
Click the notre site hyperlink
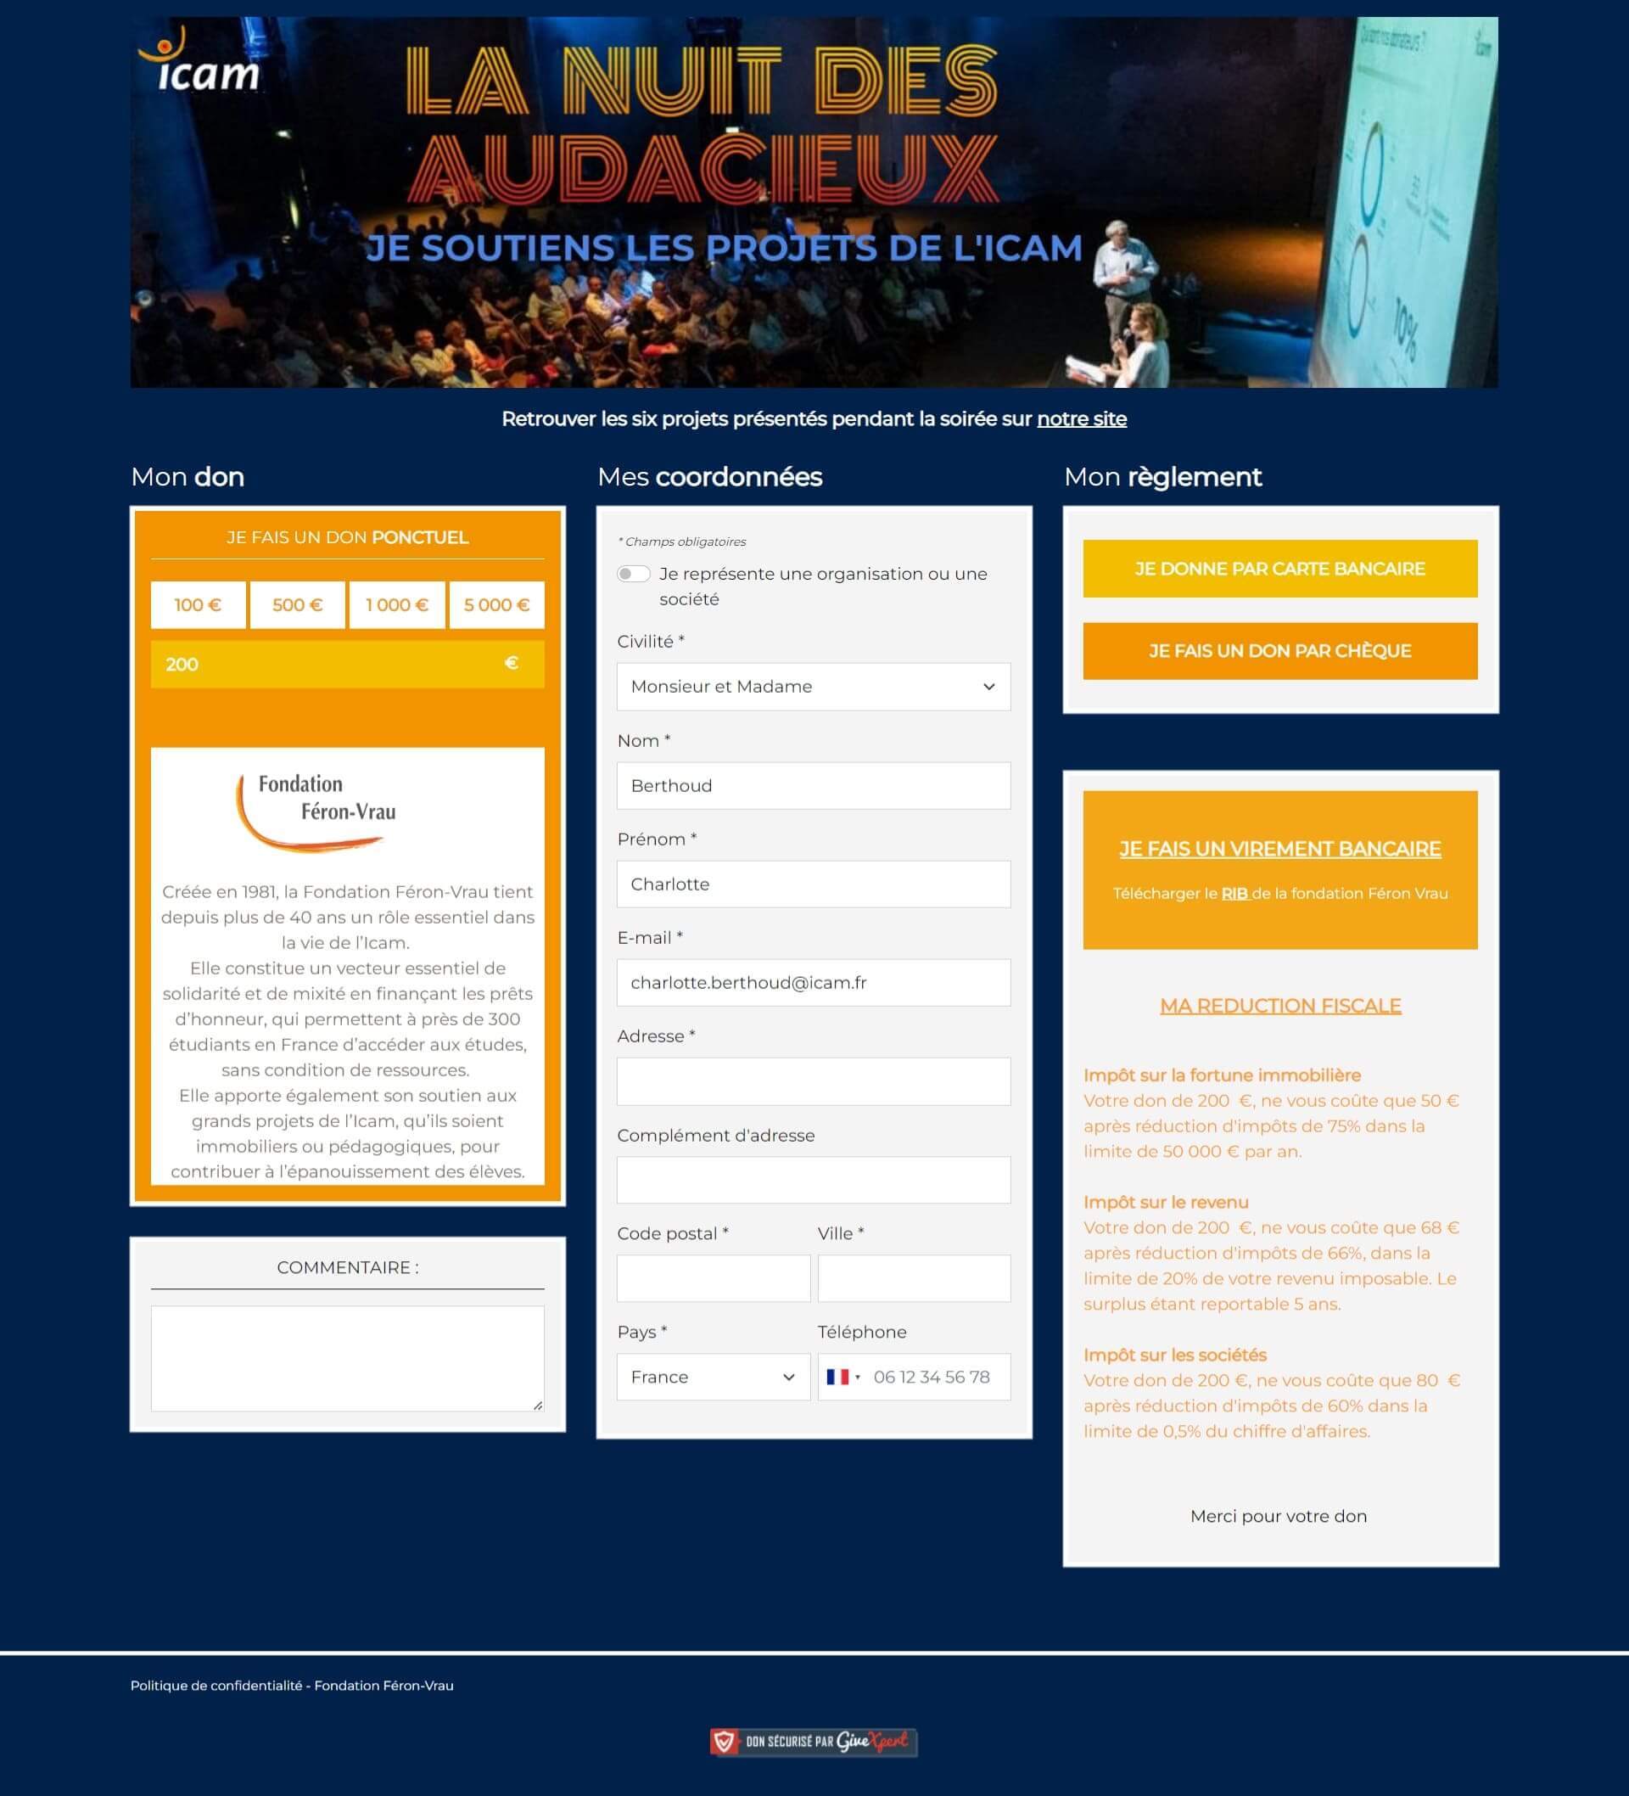tap(1082, 419)
